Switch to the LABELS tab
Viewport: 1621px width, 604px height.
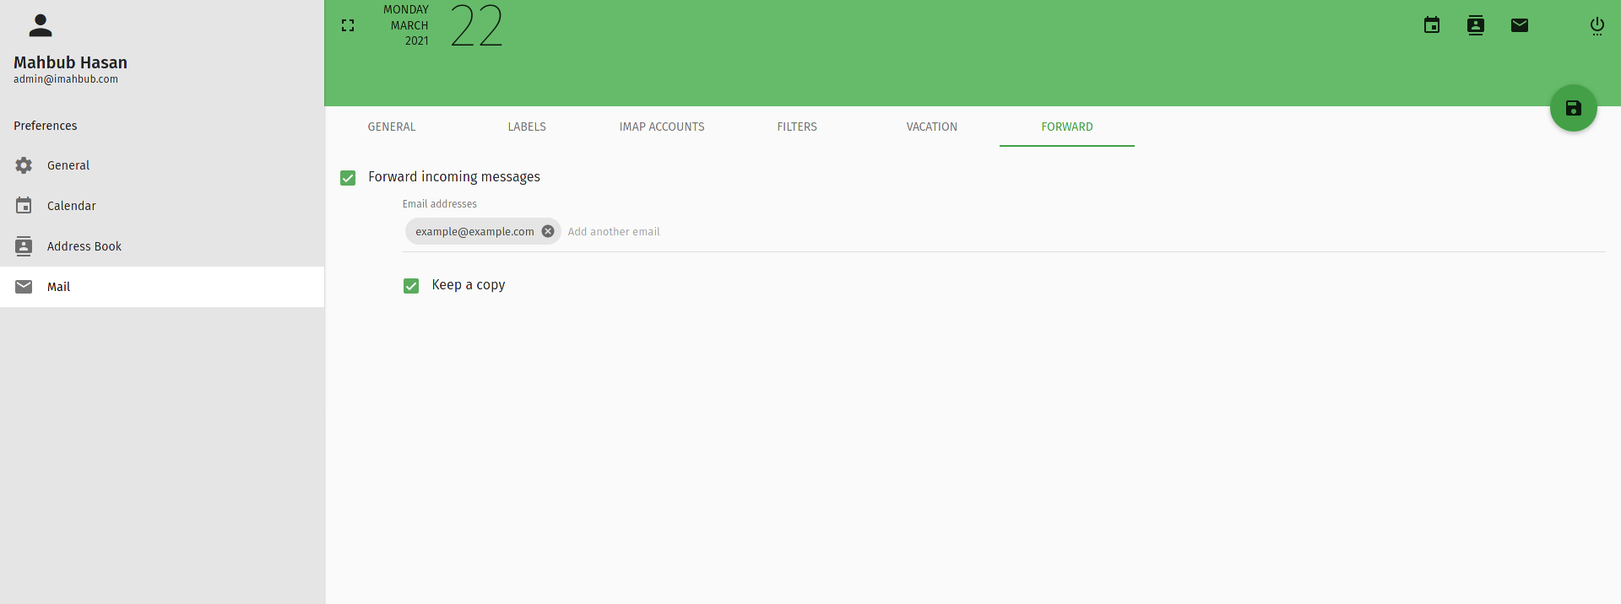(527, 127)
